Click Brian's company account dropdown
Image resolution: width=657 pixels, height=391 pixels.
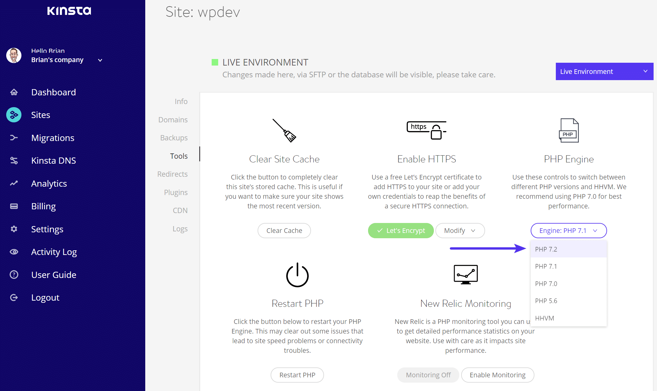[100, 60]
